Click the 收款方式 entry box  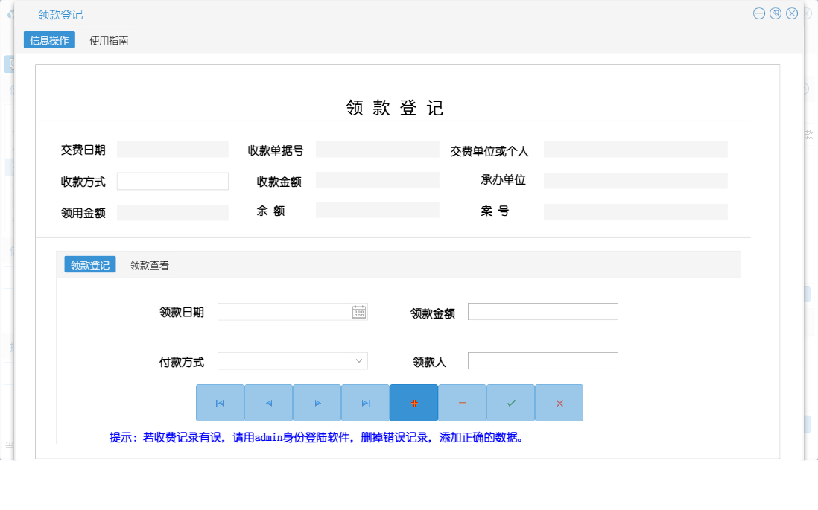[172, 180]
